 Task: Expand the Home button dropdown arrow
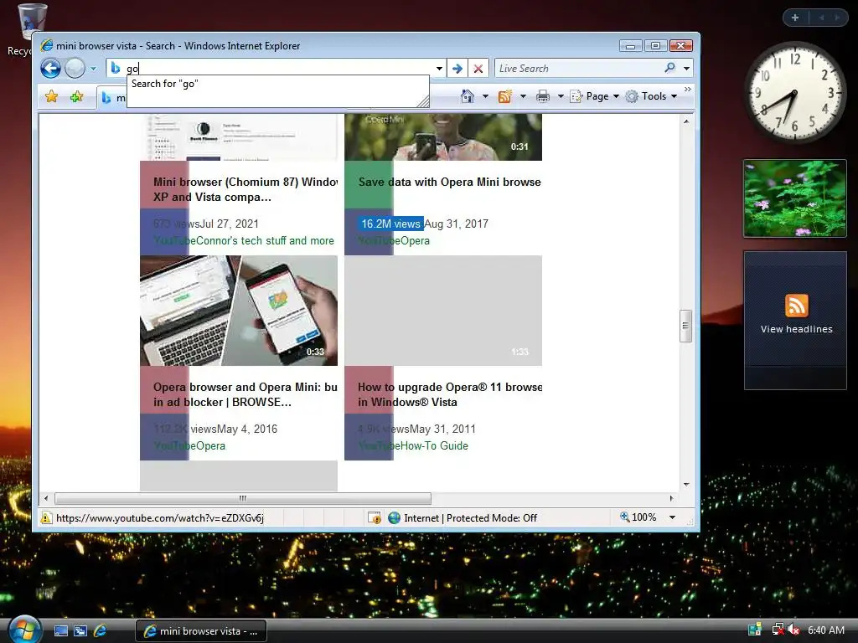[485, 96]
